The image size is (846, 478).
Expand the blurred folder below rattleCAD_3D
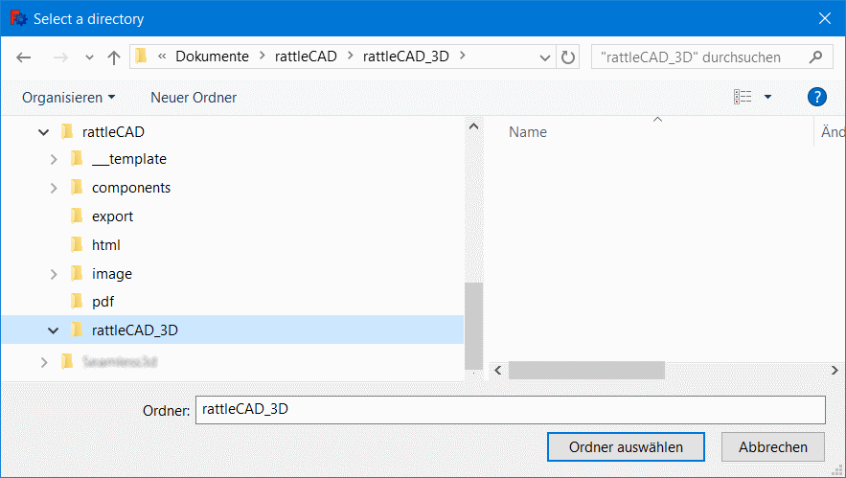coord(44,362)
